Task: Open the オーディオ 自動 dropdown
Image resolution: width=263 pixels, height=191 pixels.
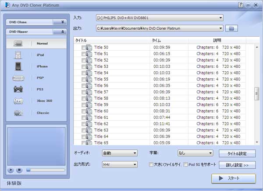Action: point(120,153)
